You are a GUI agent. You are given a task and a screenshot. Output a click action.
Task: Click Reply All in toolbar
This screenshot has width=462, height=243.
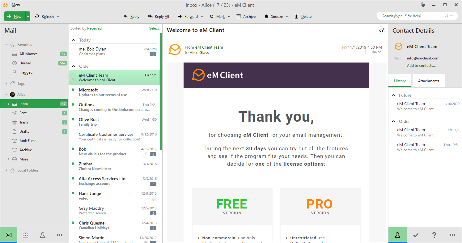pyautogui.click(x=159, y=16)
